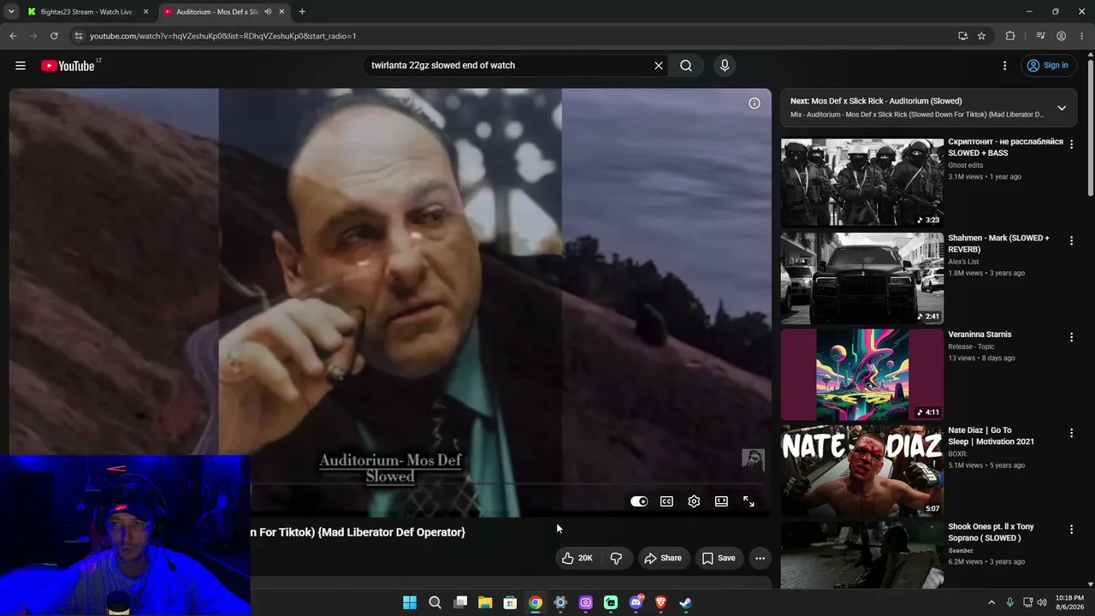Open the volume control in system tray
The height and width of the screenshot is (616, 1095).
(x=1042, y=602)
